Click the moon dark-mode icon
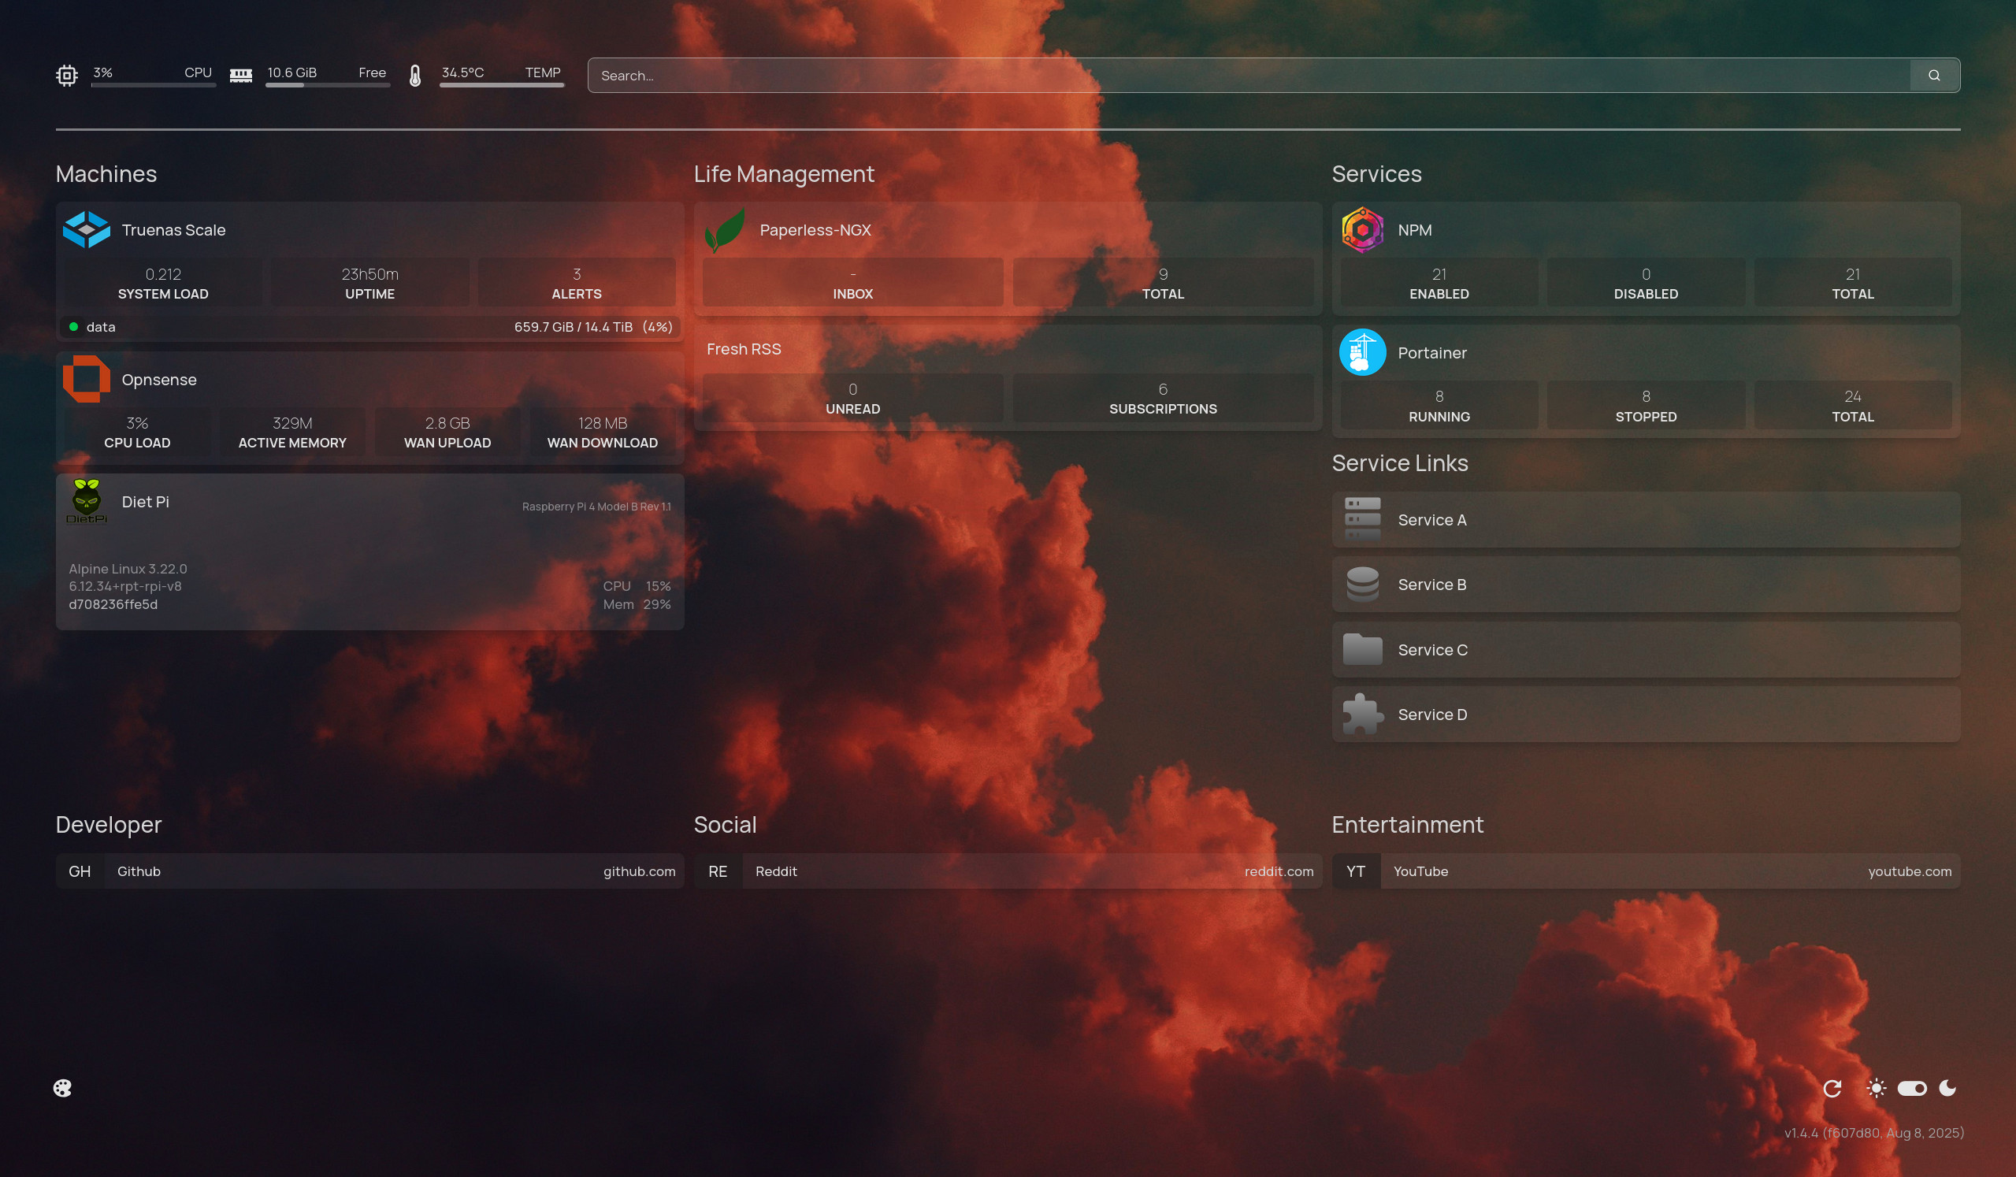2016x1177 pixels. 1948,1088
